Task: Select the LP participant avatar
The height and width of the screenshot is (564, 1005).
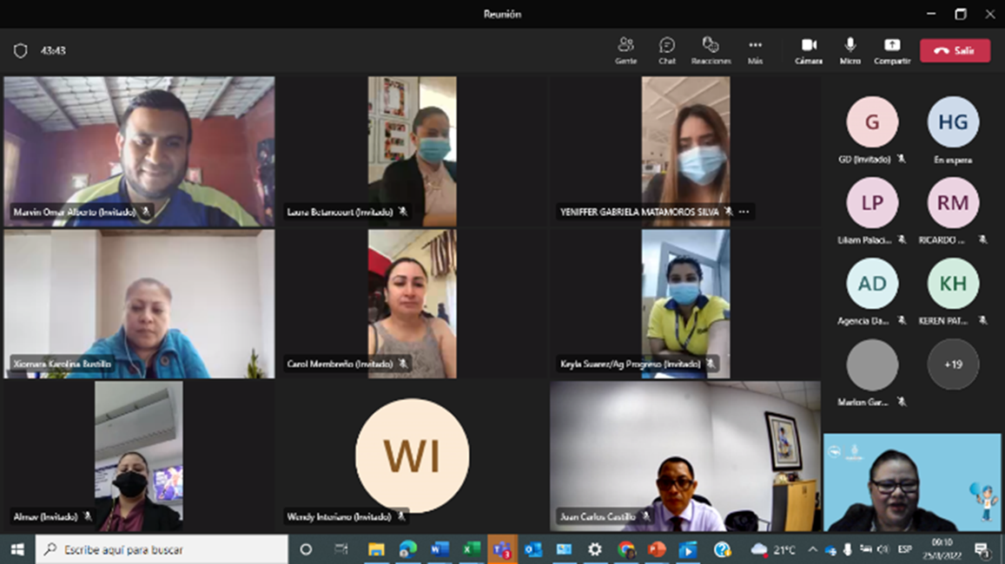Action: click(872, 203)
